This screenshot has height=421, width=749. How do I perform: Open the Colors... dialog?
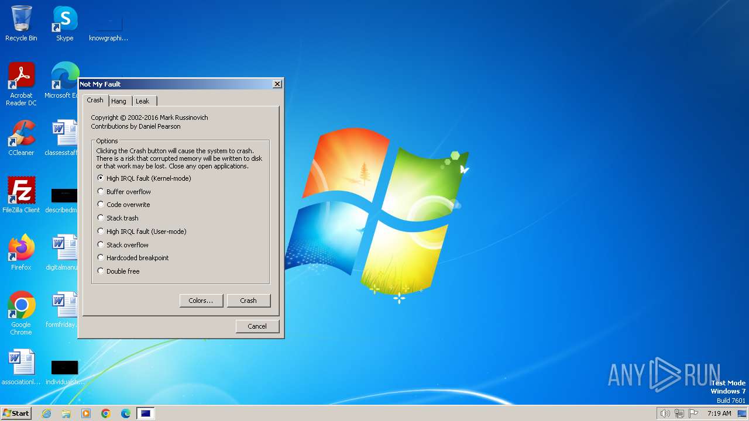(201, 301)
